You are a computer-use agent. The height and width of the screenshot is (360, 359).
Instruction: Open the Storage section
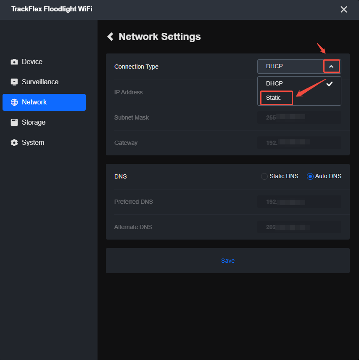[44, 123]
